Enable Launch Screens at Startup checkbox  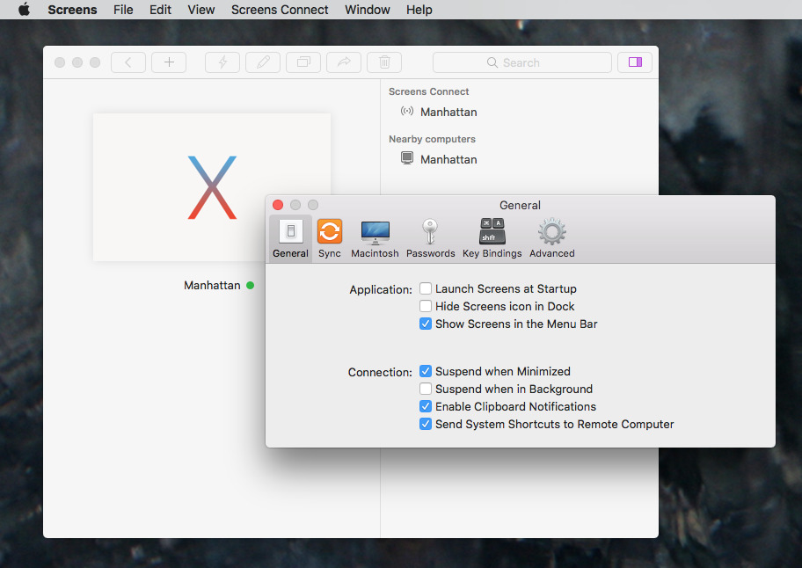coord(426,289)
